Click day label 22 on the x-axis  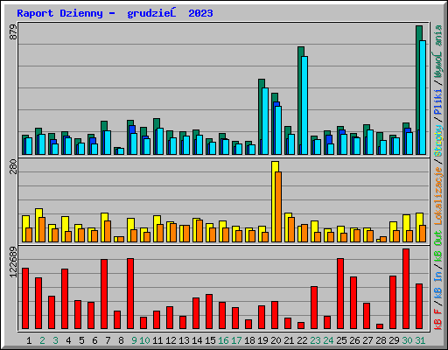tap(302, 340)
